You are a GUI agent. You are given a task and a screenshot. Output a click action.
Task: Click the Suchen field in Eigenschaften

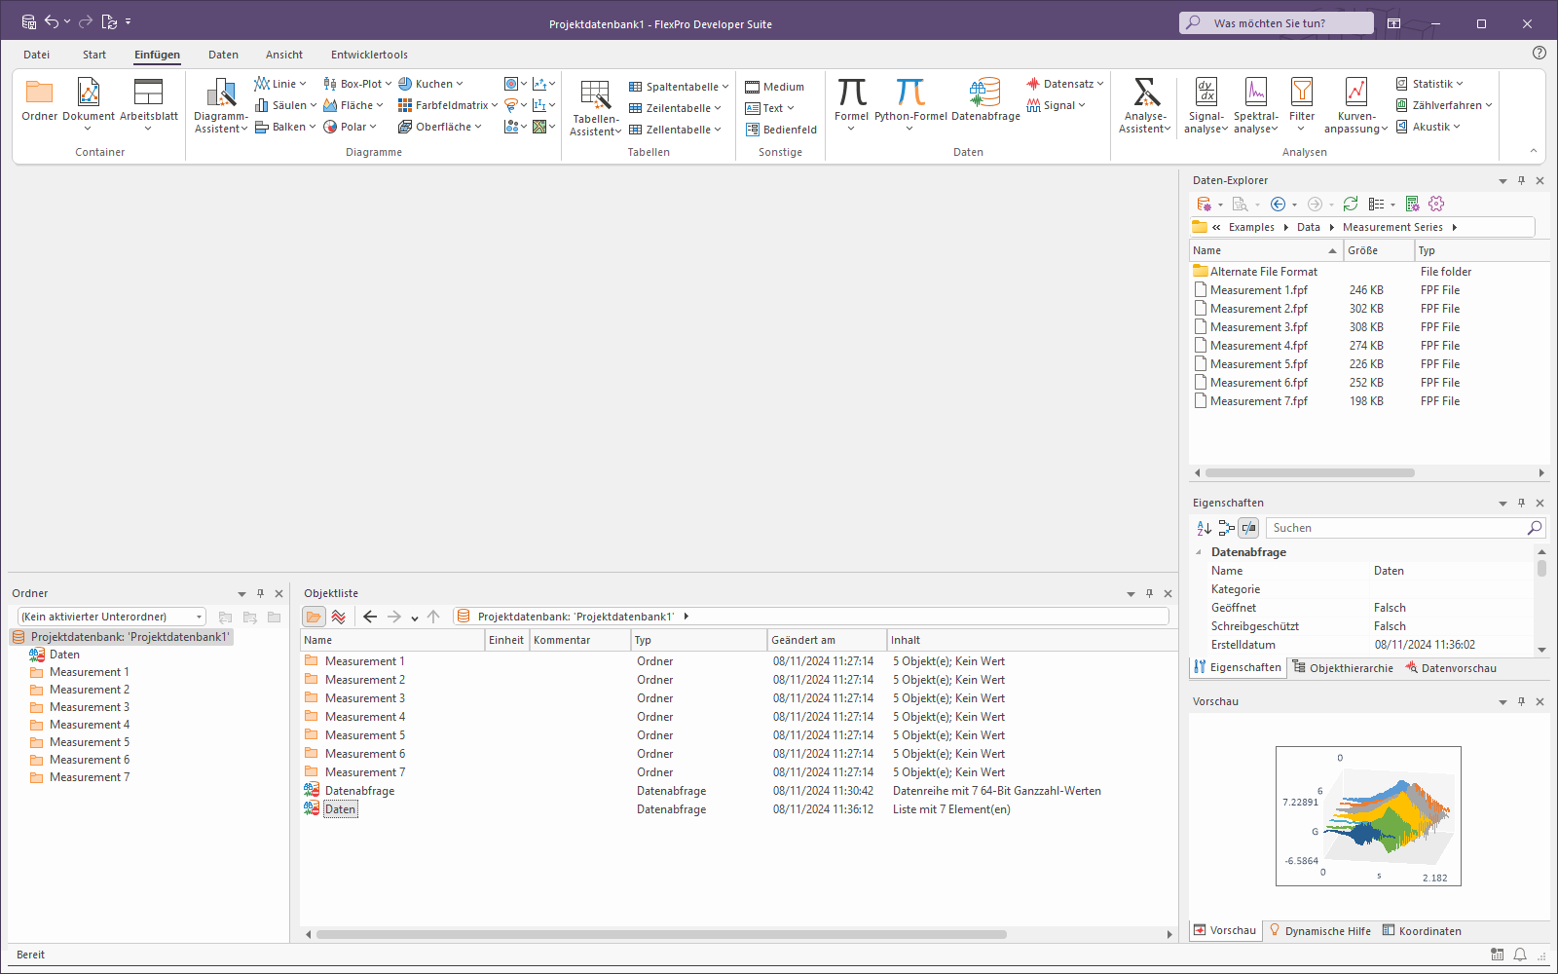1397,528
